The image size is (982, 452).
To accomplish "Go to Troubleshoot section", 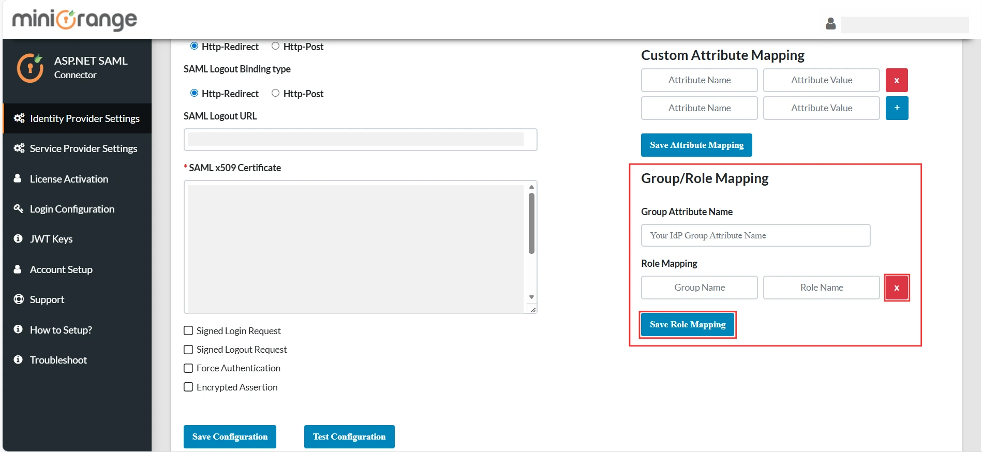I will coord(58,360).
